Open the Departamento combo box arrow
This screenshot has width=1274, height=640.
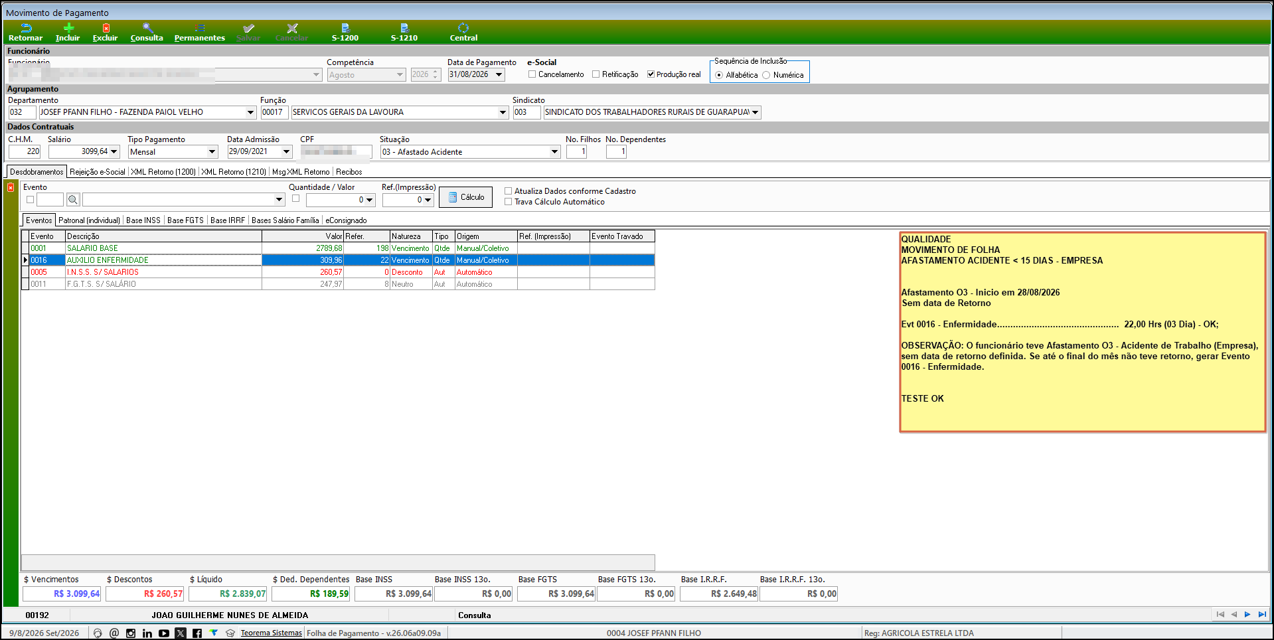[x=250, y=112]
